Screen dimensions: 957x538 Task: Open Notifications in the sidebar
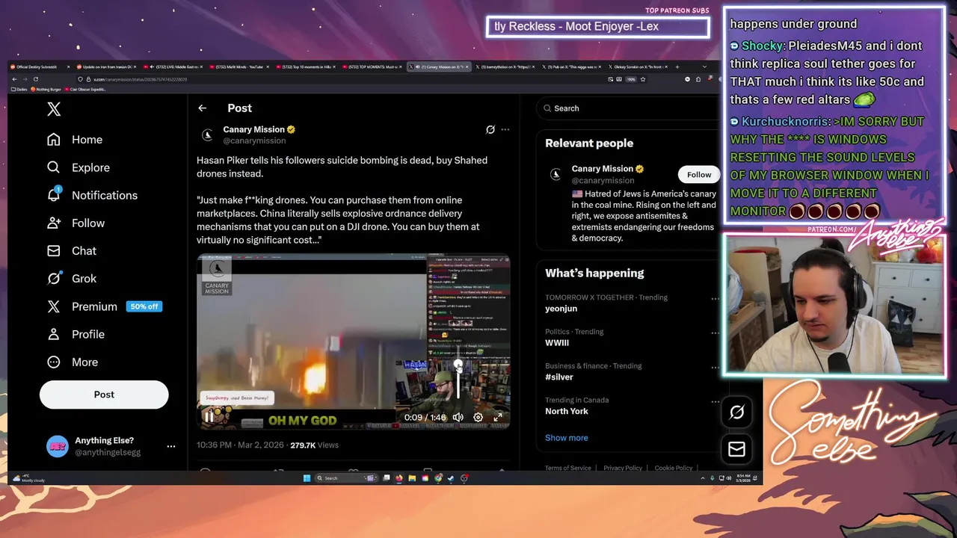coord(93,195)
